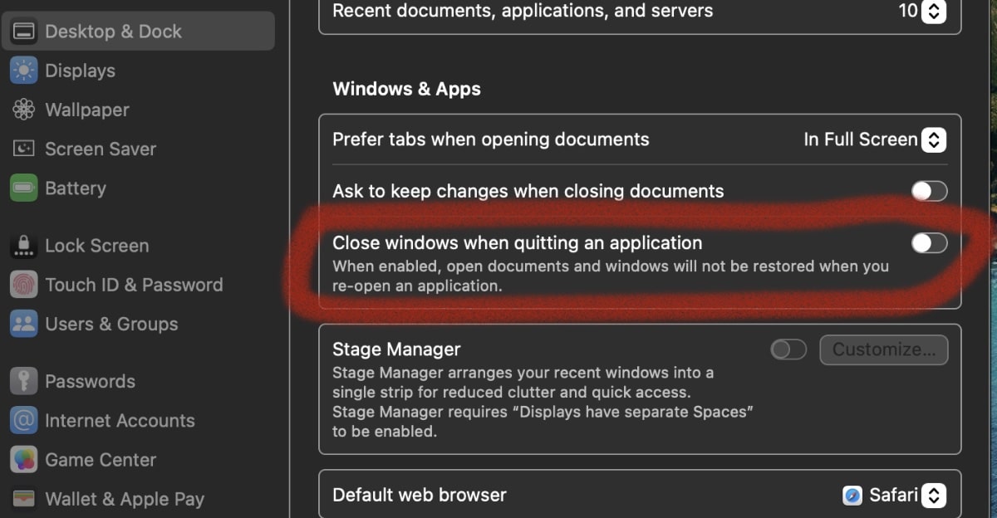The height and width of the screenshot is (518, 997).
Task: Select the Passwords key icon
Action: [x=23, y=381]
